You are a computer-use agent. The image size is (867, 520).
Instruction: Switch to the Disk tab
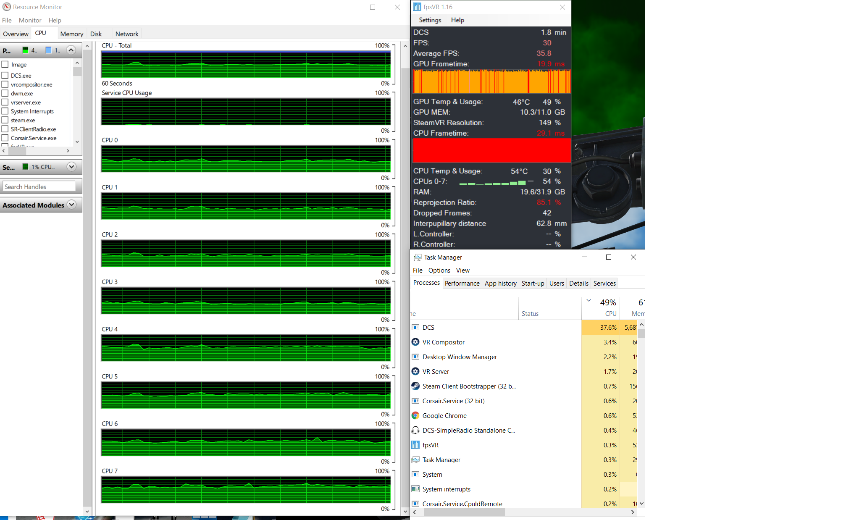point(96,34)
